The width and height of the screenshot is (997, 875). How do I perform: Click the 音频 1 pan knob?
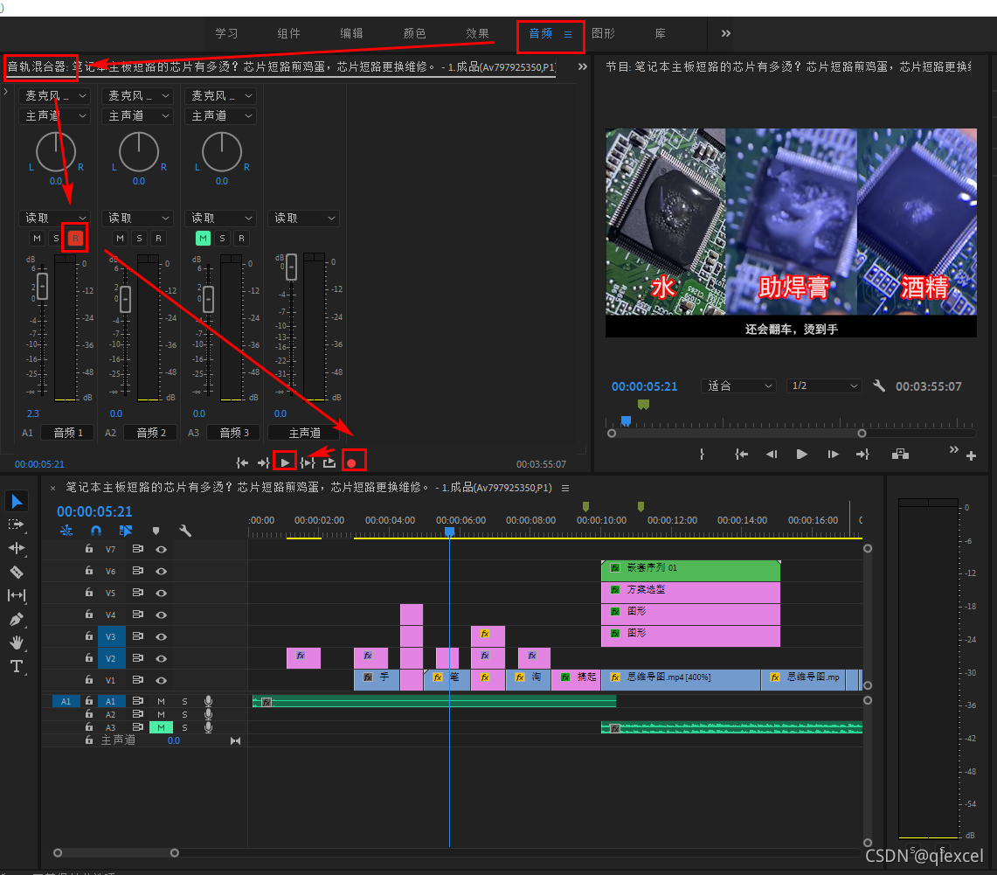pyautogui.click(x=56, y=152)
